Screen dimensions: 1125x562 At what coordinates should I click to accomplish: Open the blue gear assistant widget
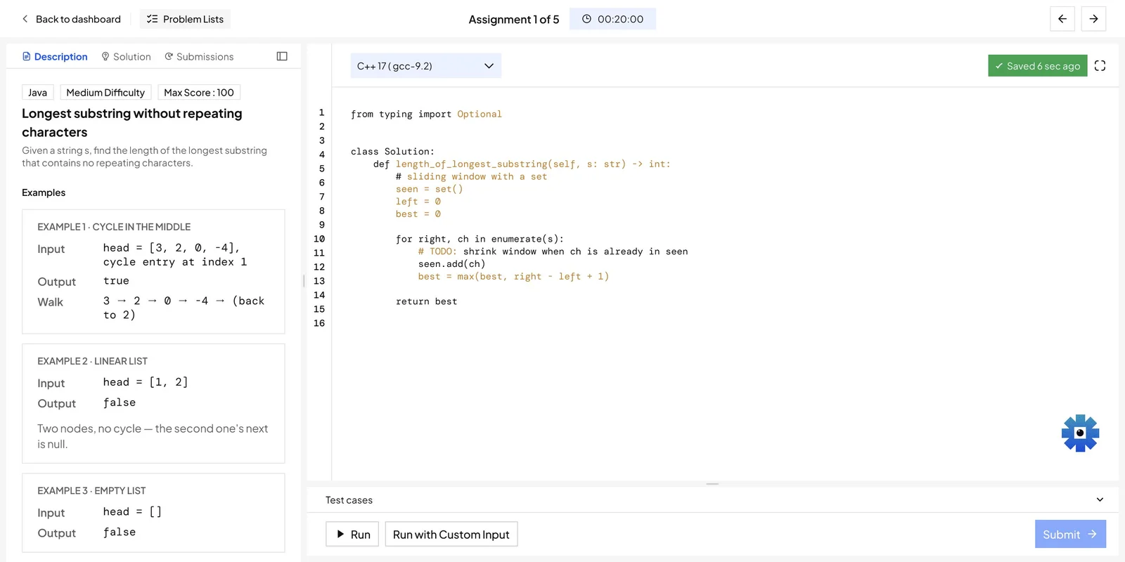point(1080,433)
